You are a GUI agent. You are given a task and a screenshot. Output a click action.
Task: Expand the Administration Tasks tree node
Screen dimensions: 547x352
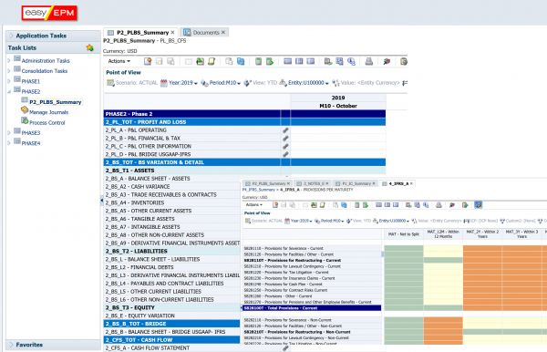[9, 61]
